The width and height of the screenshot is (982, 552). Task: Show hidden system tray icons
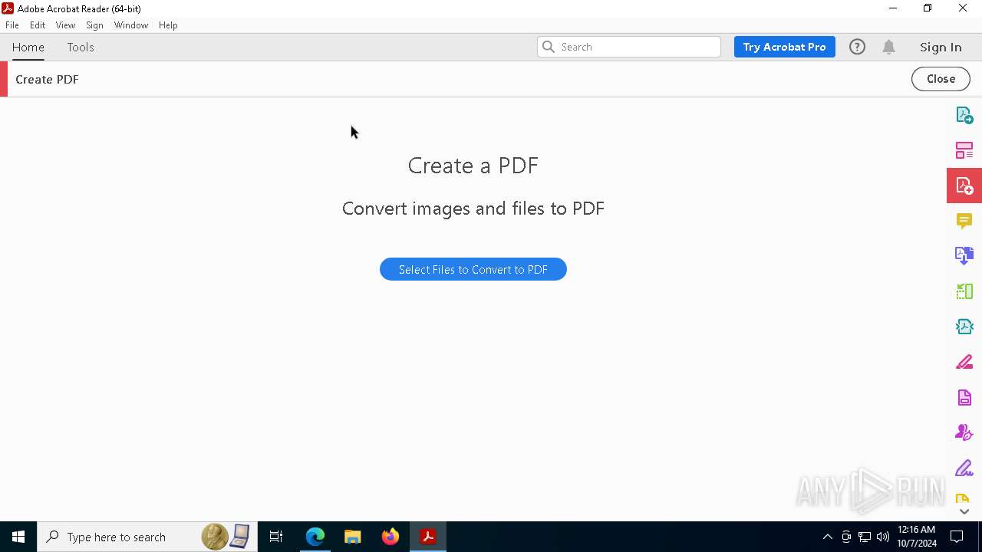[827, 537]
